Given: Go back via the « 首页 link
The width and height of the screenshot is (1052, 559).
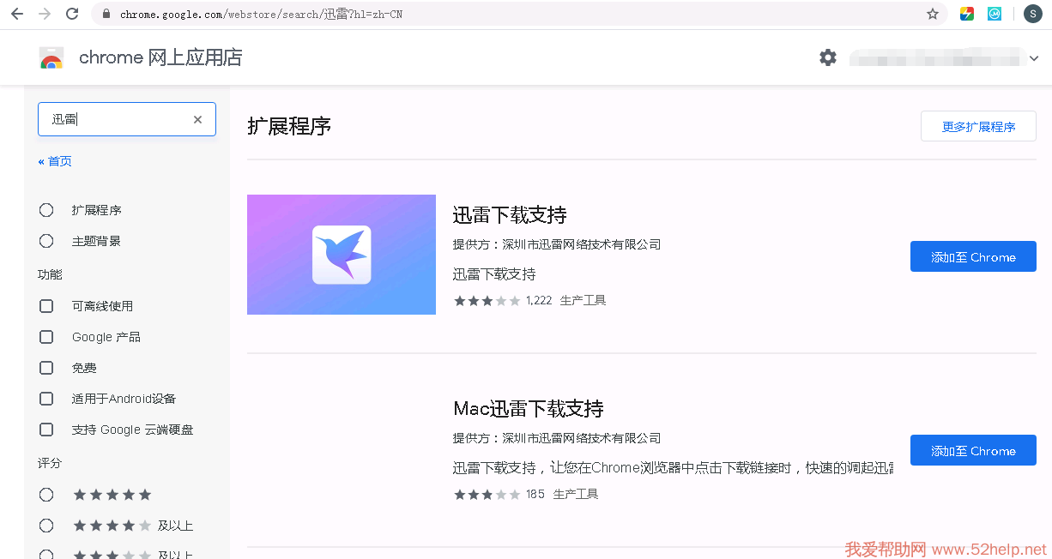Looking at the screenshot, I should 55,161.
